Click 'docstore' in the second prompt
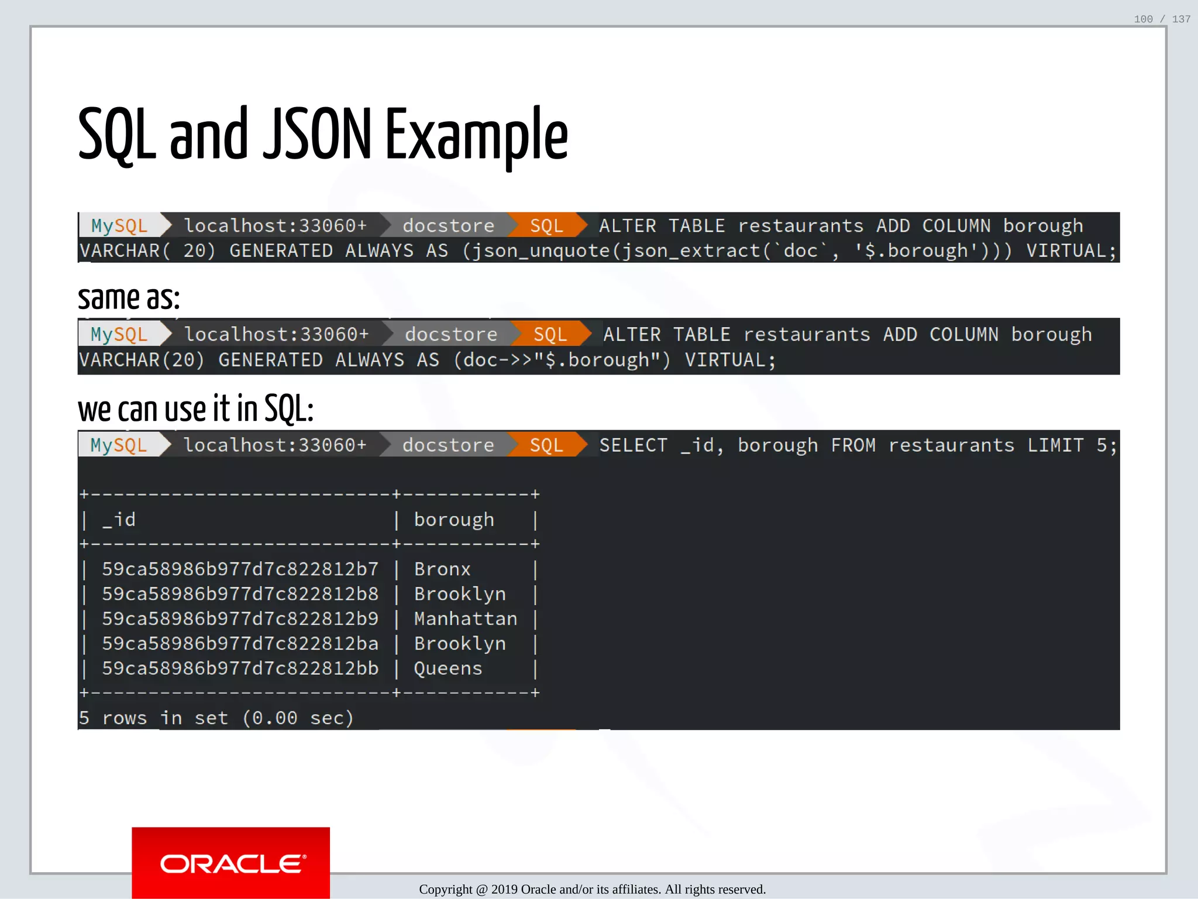The width and height of the screenshot is (1198, 899). point(451,334)
